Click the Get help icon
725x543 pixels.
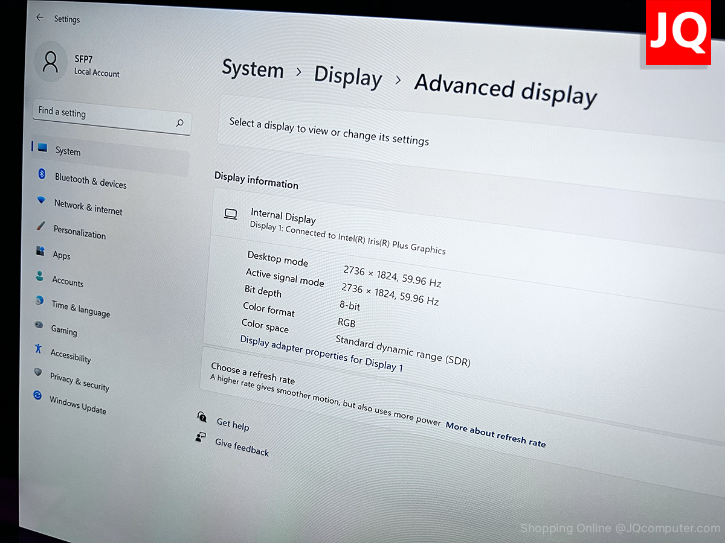[202, 416]
